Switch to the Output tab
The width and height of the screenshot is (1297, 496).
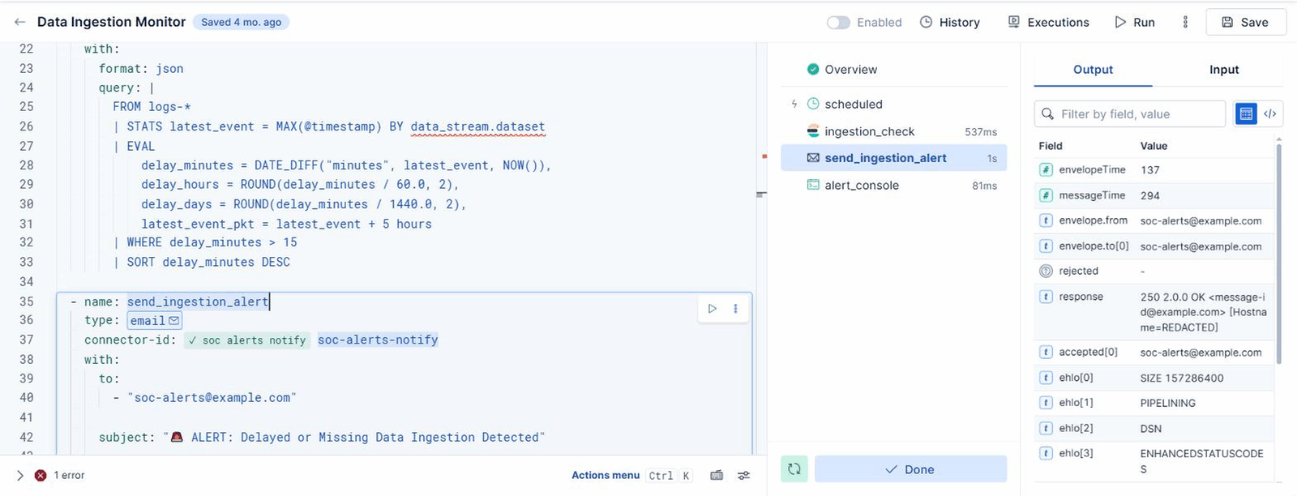coord(1093,70)
